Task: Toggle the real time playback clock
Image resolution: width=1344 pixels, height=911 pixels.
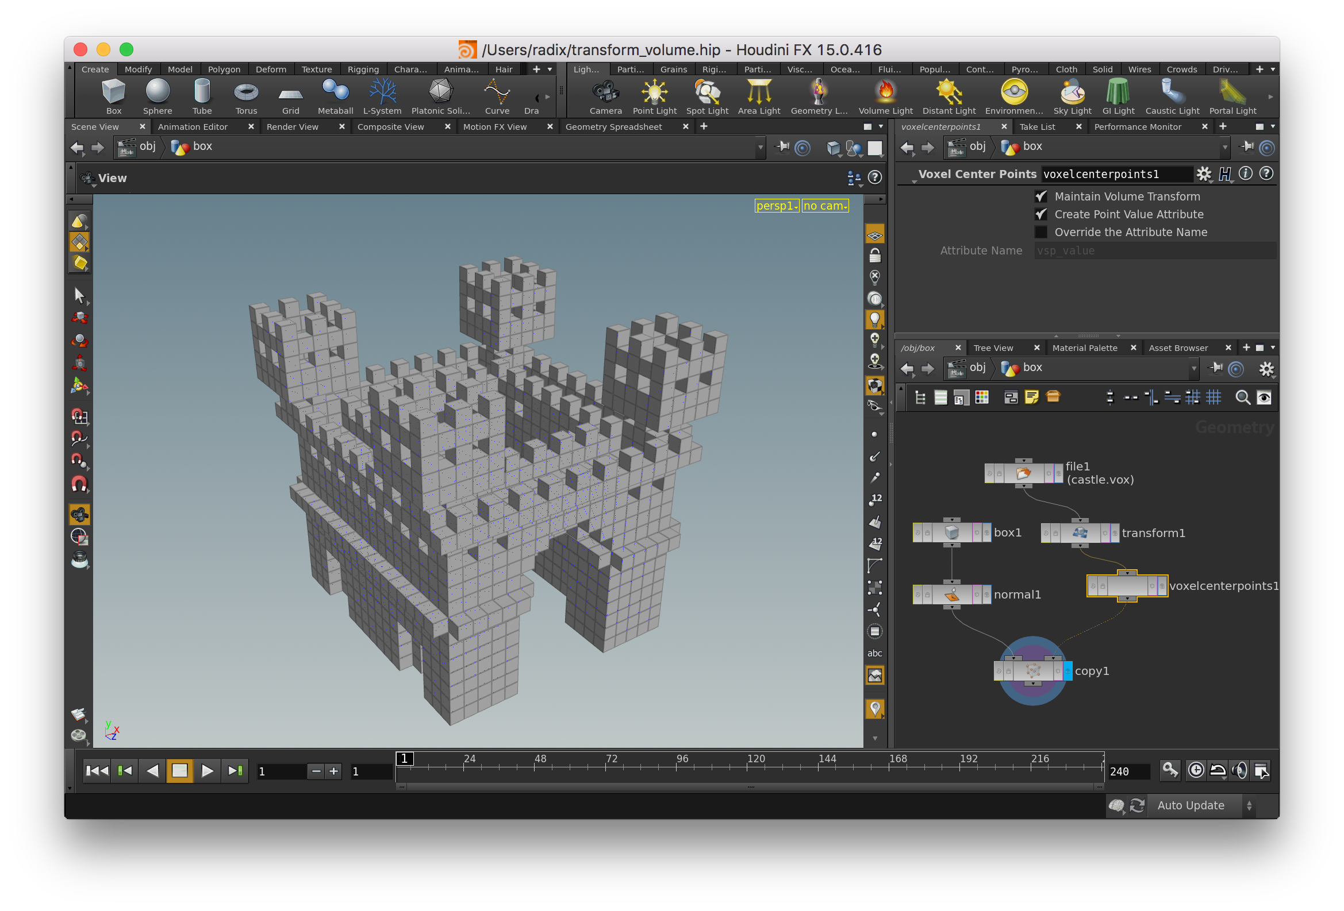Action: click(x=1196, y=770)
